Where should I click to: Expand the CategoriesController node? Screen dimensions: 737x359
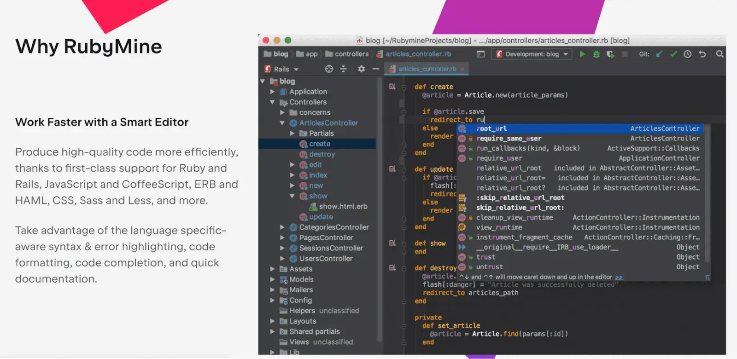coord(282,227)
